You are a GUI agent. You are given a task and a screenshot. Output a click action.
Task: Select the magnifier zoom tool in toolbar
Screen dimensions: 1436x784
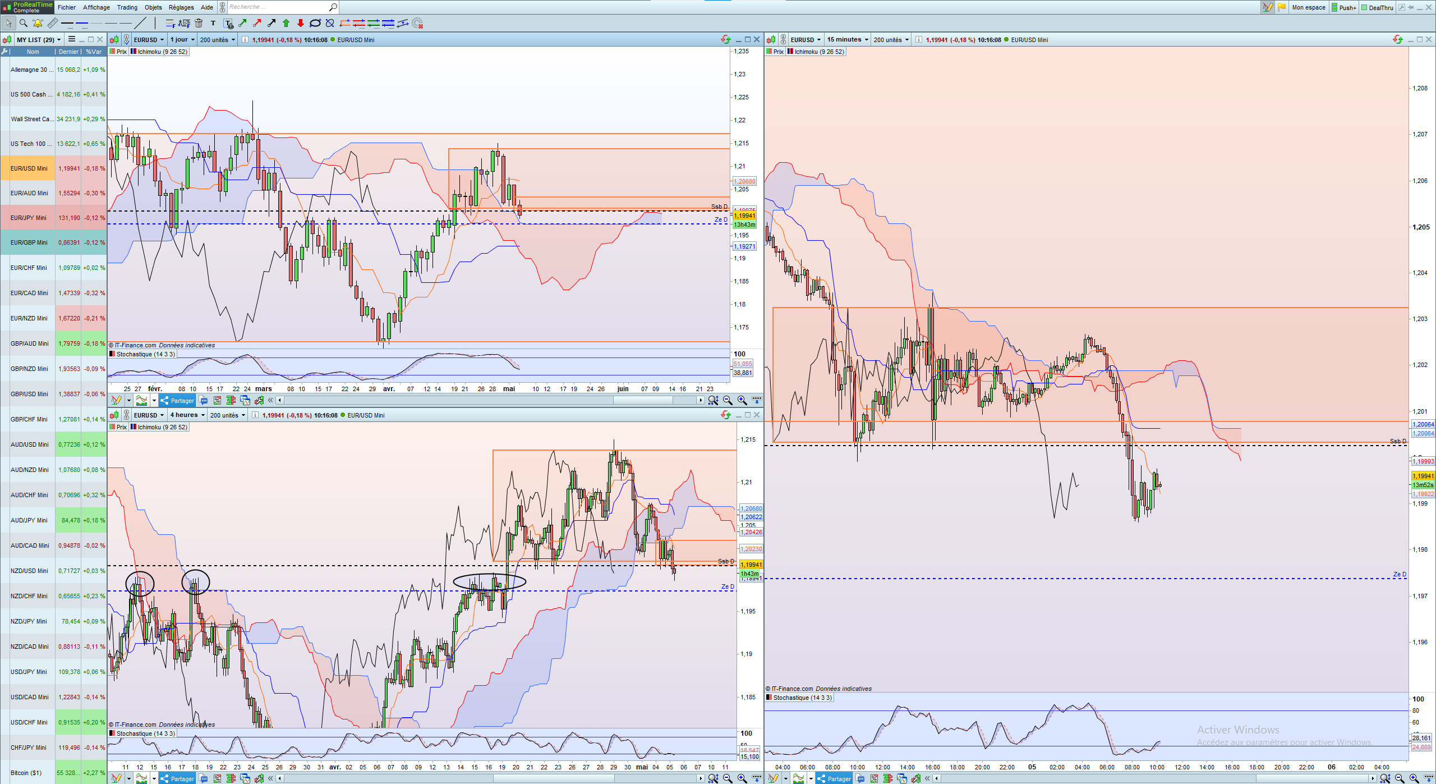pyautogui.click(x=24, y=23)
